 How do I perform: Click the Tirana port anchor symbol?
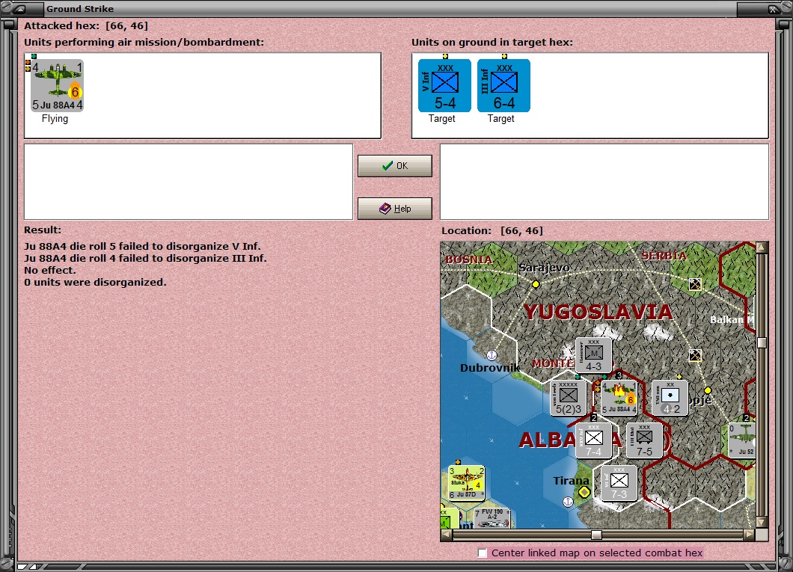pos(568,502)
